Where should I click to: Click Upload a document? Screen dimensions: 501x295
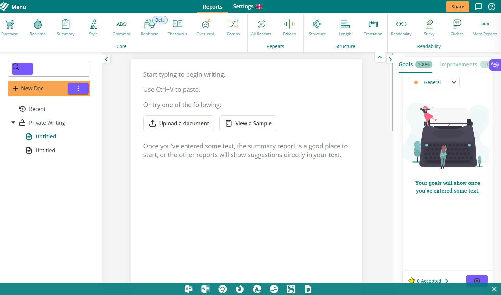pyautogui.click(x=179, y=123)
